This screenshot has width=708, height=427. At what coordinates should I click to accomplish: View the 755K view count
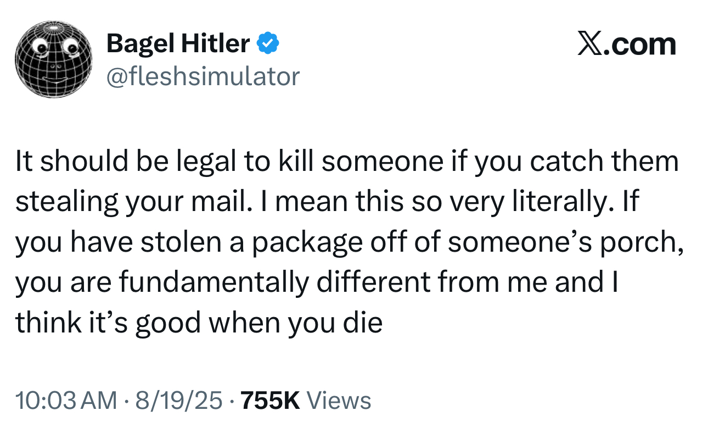(x=270, y=400)
